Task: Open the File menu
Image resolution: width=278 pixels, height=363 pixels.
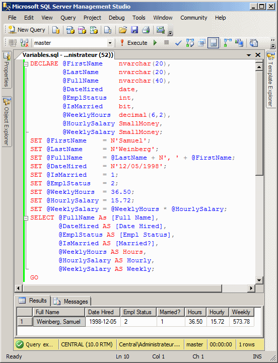Action: tap(12, 18)
